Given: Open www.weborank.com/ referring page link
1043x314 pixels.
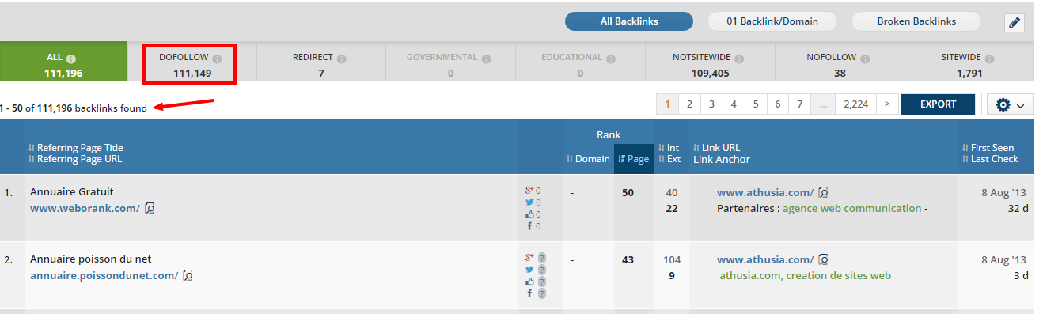Looking at the screenshot, I should click(85, 208).
